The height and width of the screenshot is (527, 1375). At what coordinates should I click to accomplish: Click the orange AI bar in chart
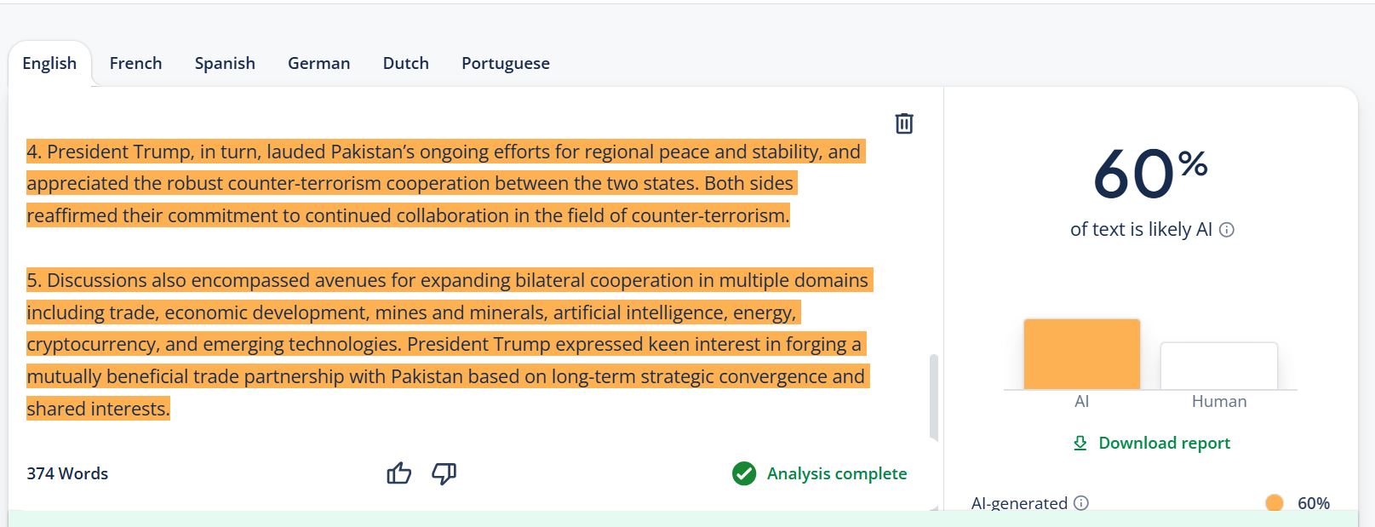1081,354
